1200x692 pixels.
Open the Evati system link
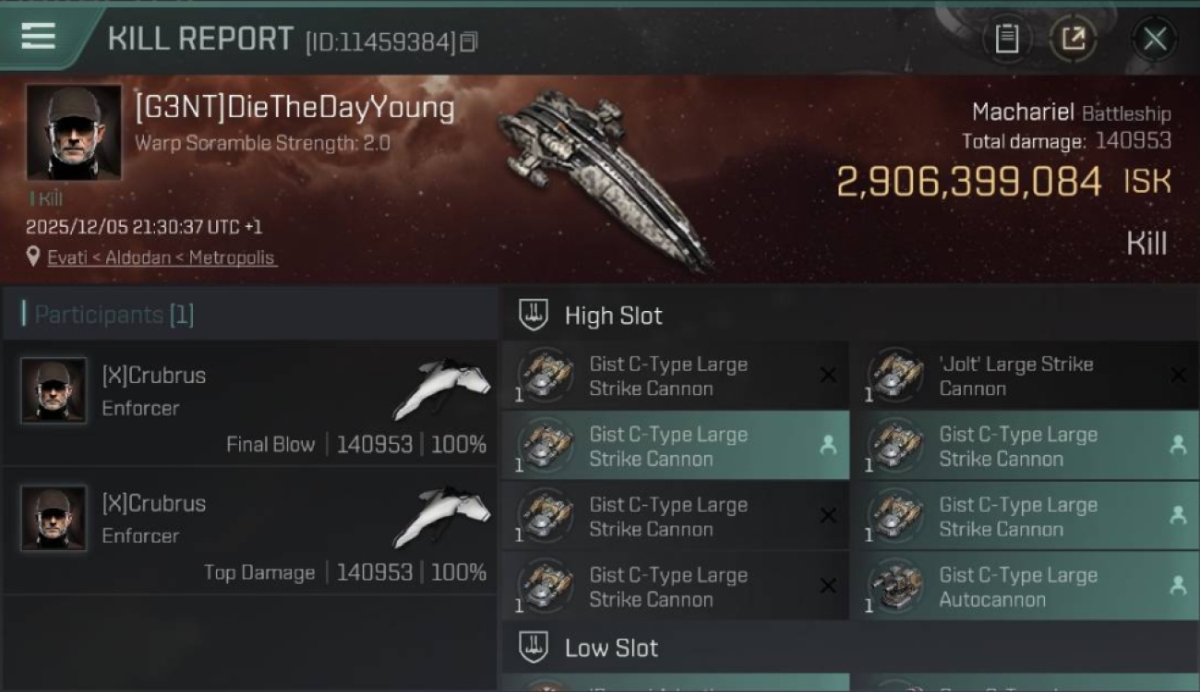click(67, 257)
